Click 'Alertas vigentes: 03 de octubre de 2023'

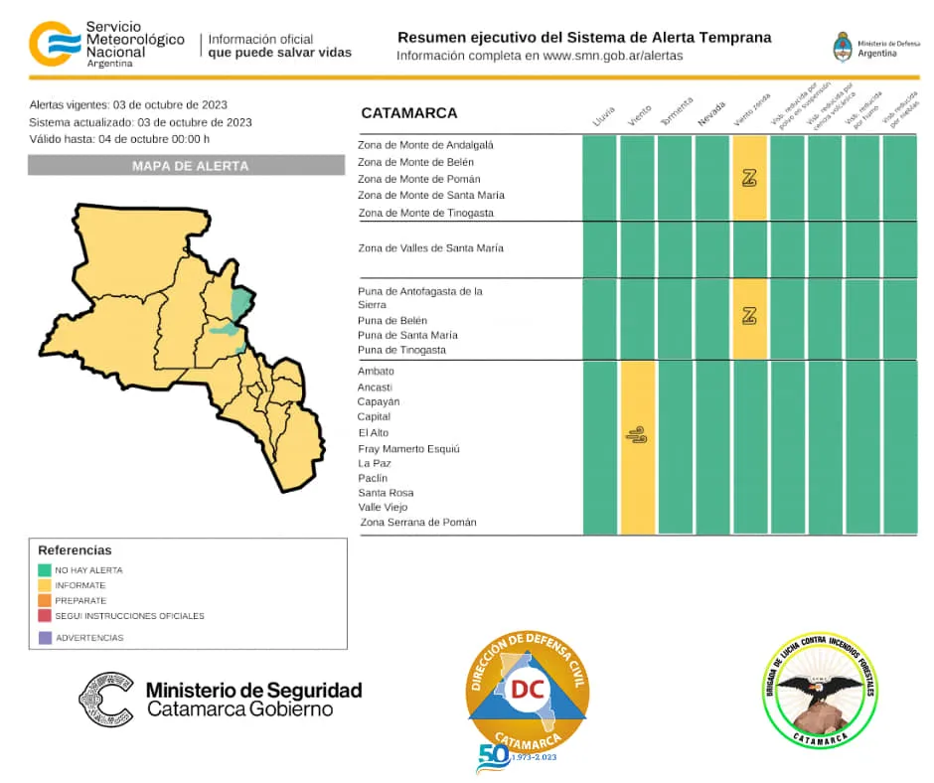coord(128,105)
